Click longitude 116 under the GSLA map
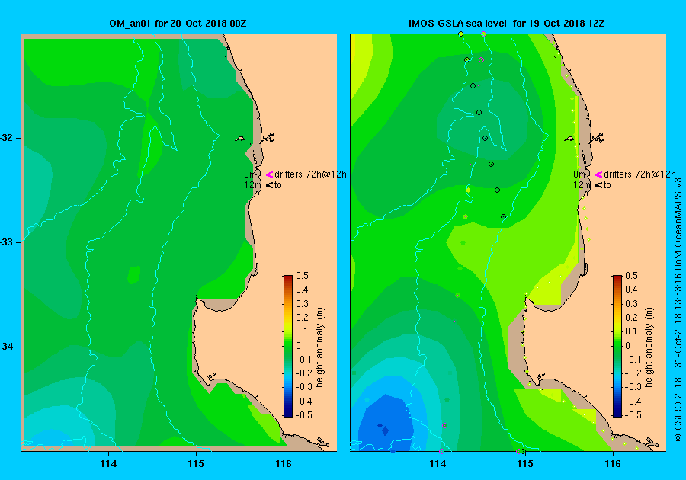This screenshot has height=480, width=686. (613, 464)
